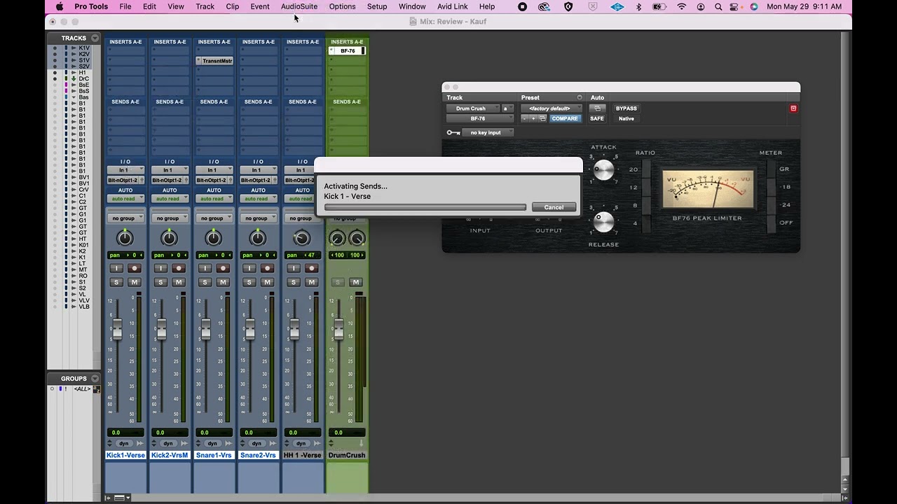Select meter OFF button on BF76
The height and width of the screenshot is (504, 897).
pyautogui.click(x=772, y=223)
